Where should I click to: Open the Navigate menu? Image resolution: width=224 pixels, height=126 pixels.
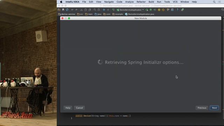click(x=109, y=2)
